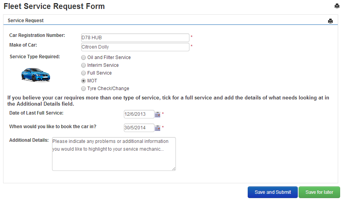Select the Oil and Filter Service option
Screen dimensions: 344x200
pyautogui.click(x=83, y=57)
